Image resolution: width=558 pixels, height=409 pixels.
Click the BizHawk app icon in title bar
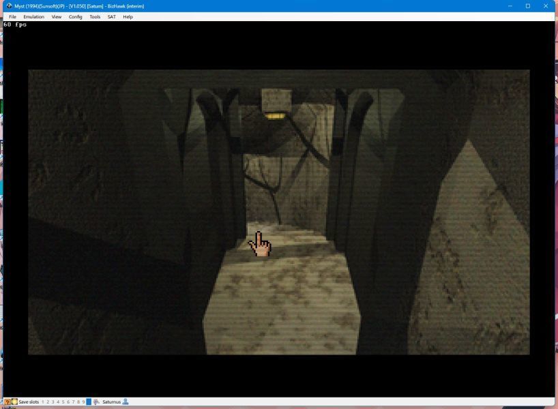[x=10, y=6]
